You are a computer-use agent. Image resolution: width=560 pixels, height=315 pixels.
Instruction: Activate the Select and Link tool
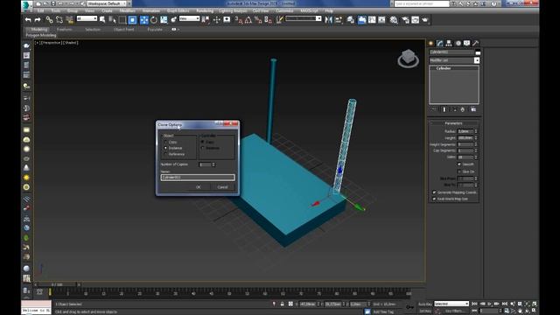point(49,19)
